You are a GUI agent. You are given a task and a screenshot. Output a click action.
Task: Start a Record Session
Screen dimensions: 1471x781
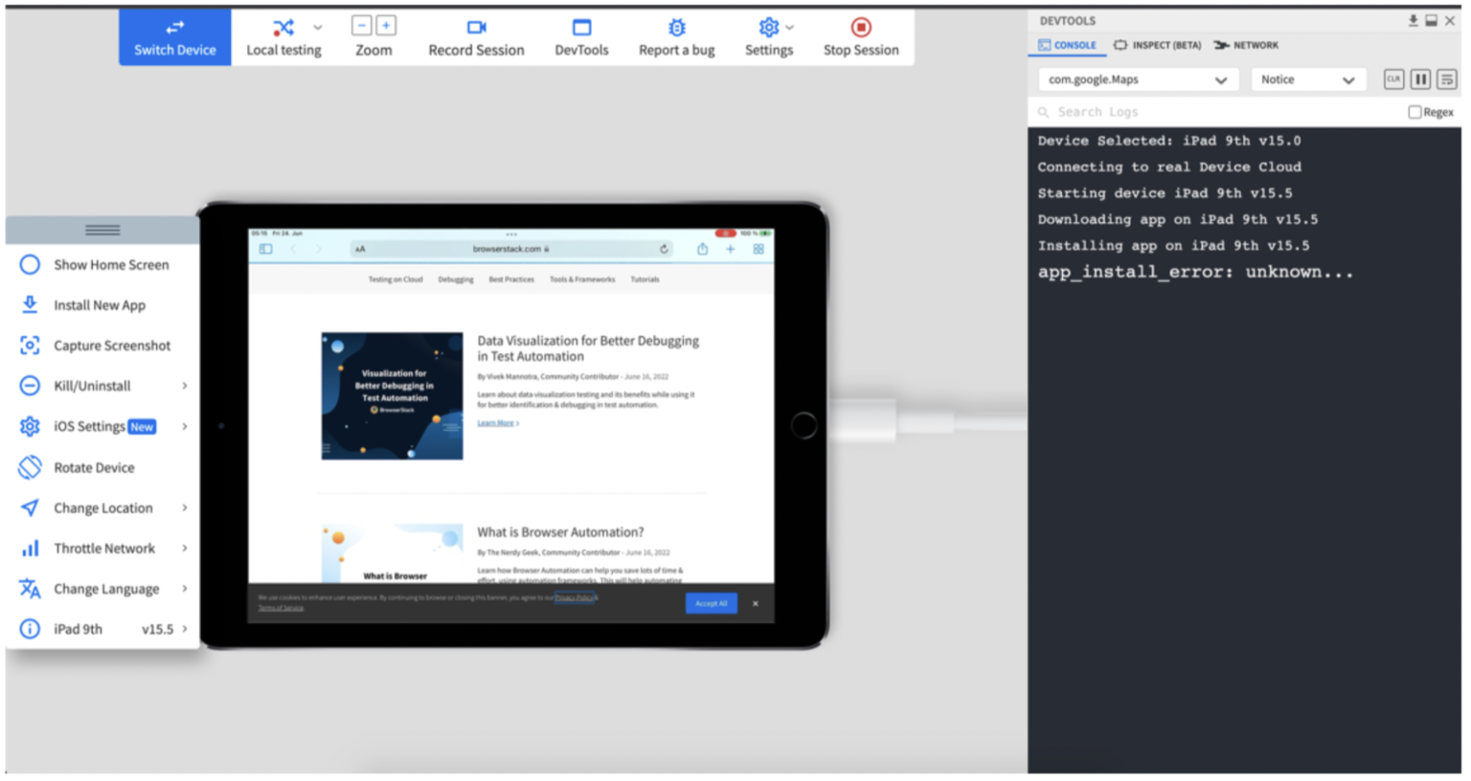coord(476,36)
